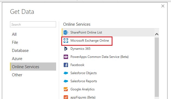This screenshot has height=99, width=171.
Task: Select the appFigures (Beta) label
Action: pyautogui.click(x=83, y=97)
